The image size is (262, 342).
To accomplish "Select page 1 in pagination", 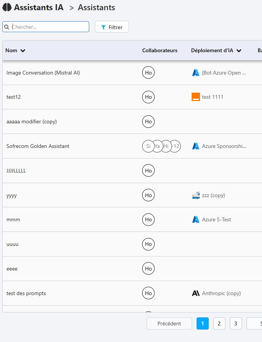I will pyautogui.click(x=203, y=323).
